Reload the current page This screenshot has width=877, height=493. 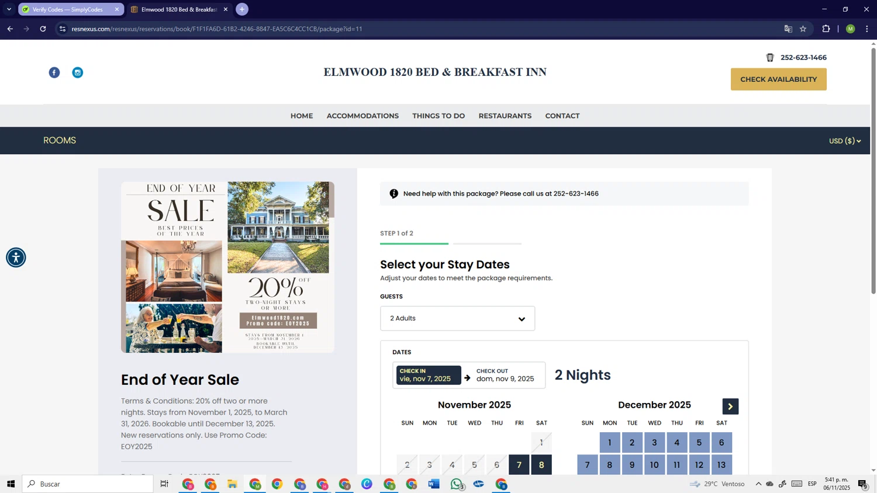43,29
